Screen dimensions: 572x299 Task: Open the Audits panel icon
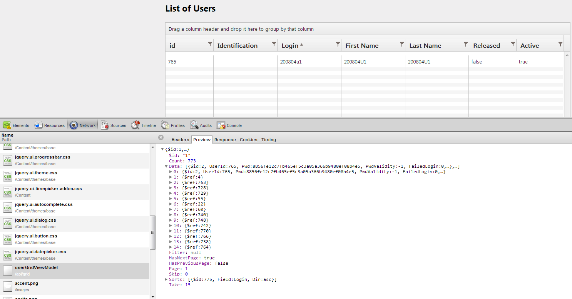(194, 125)
